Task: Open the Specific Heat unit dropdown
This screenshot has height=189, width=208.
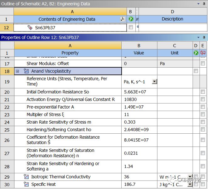Action: click(x=190, y=184)
